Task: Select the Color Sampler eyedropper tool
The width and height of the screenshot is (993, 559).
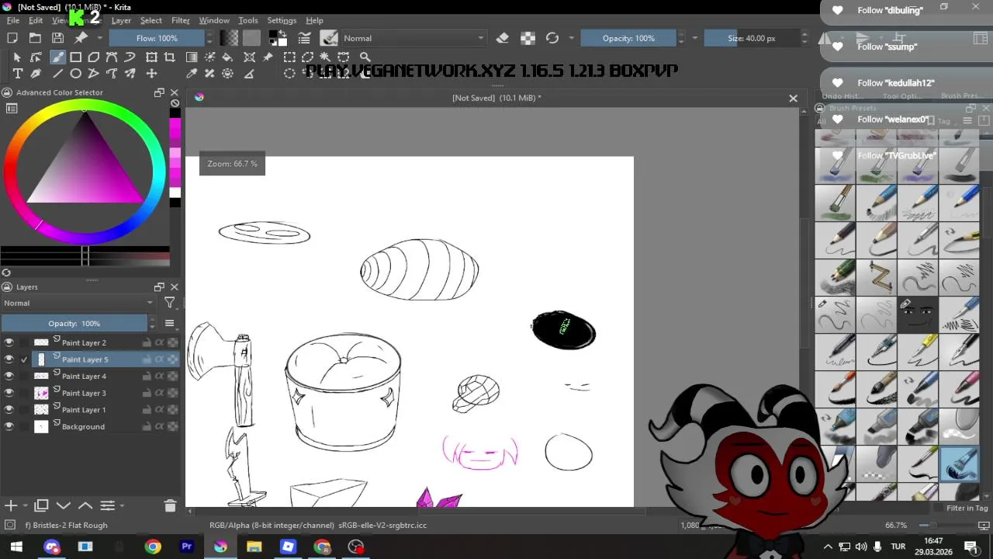Action: (x=192, y=74)
